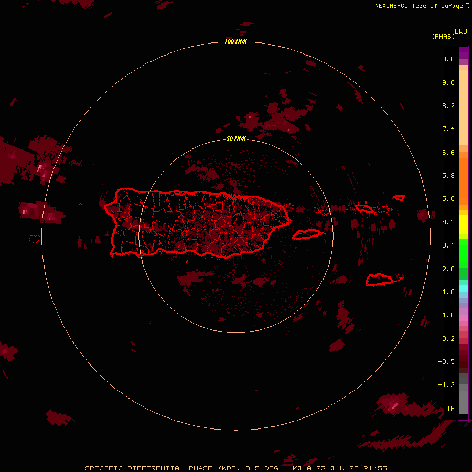Click the 6.6 value on the scale

coord(448,152)
